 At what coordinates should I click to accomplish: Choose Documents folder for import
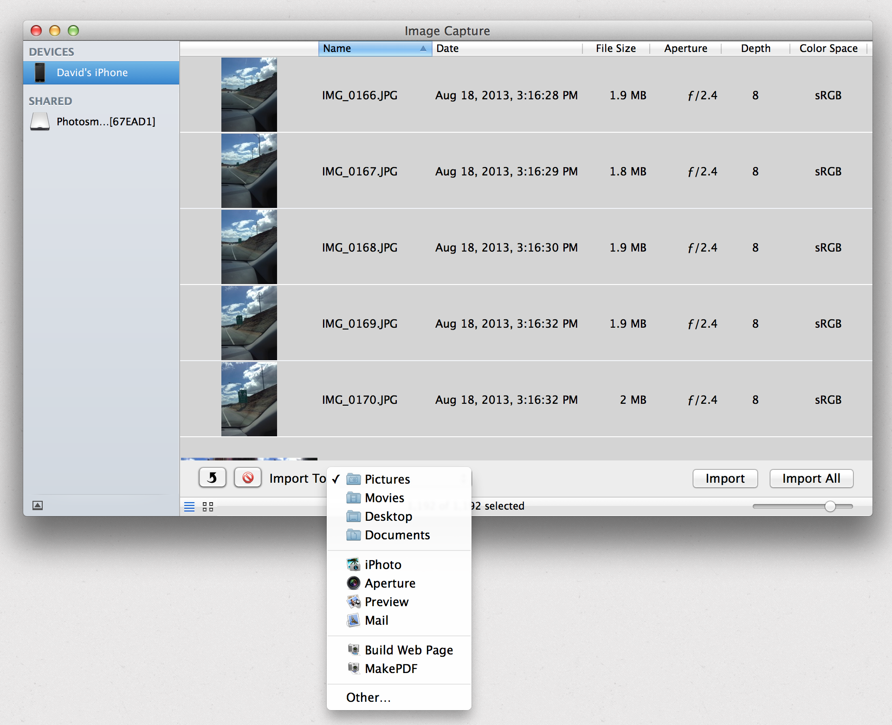point(399,535)
